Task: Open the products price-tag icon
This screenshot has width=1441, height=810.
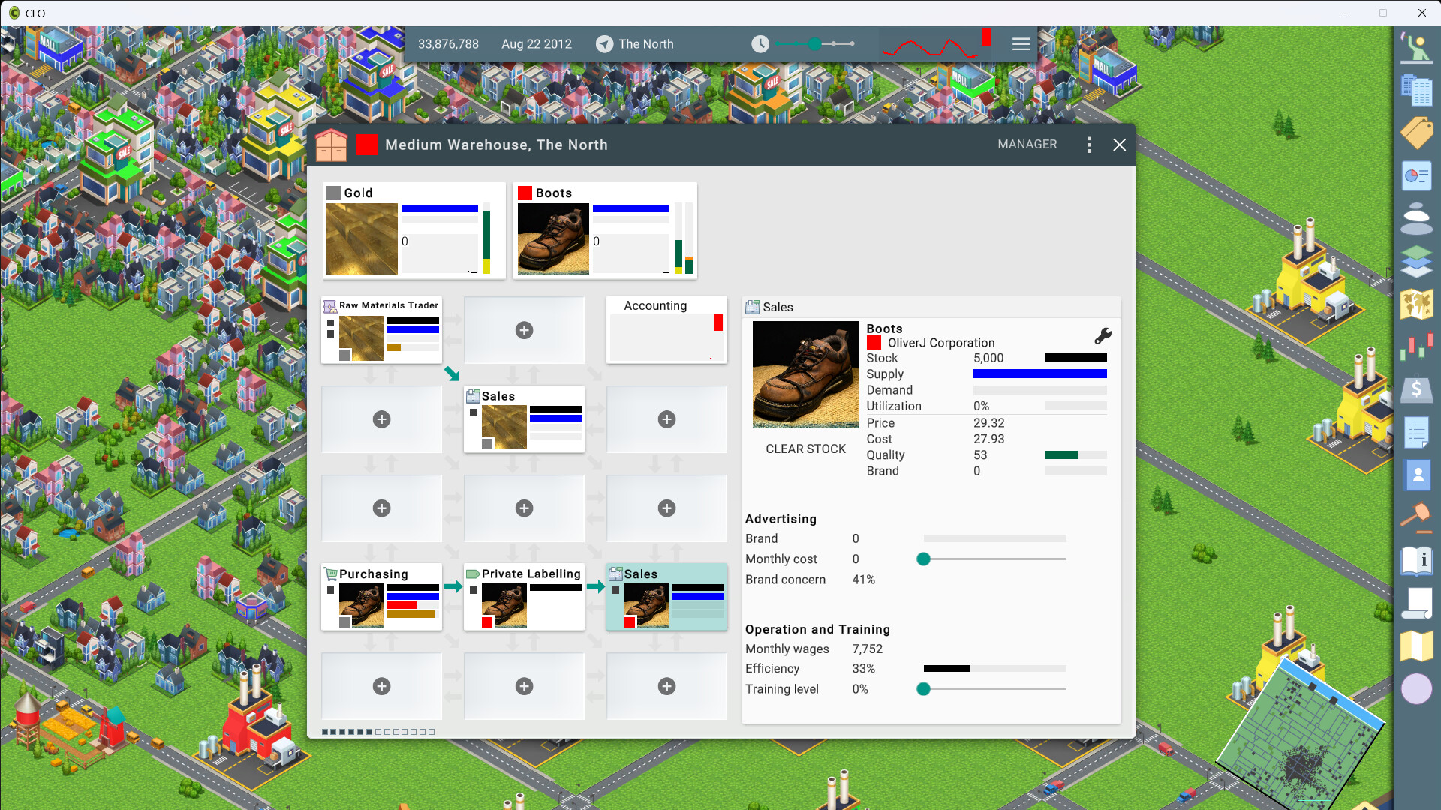Action: 1418,133
